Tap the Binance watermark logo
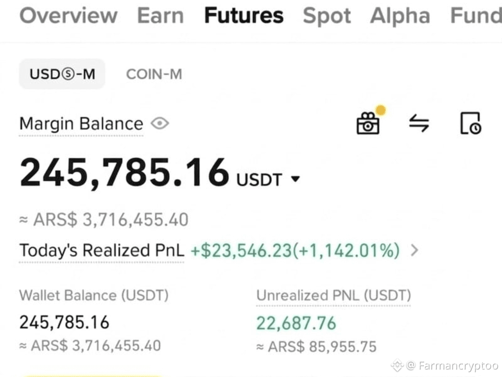The image size is (502, 377). 396,365
